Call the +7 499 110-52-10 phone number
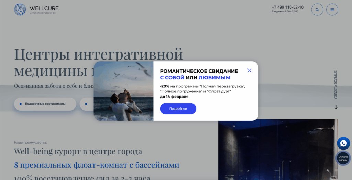The width and height of the screenshot is (352, 180). click(x=288, y=7)
